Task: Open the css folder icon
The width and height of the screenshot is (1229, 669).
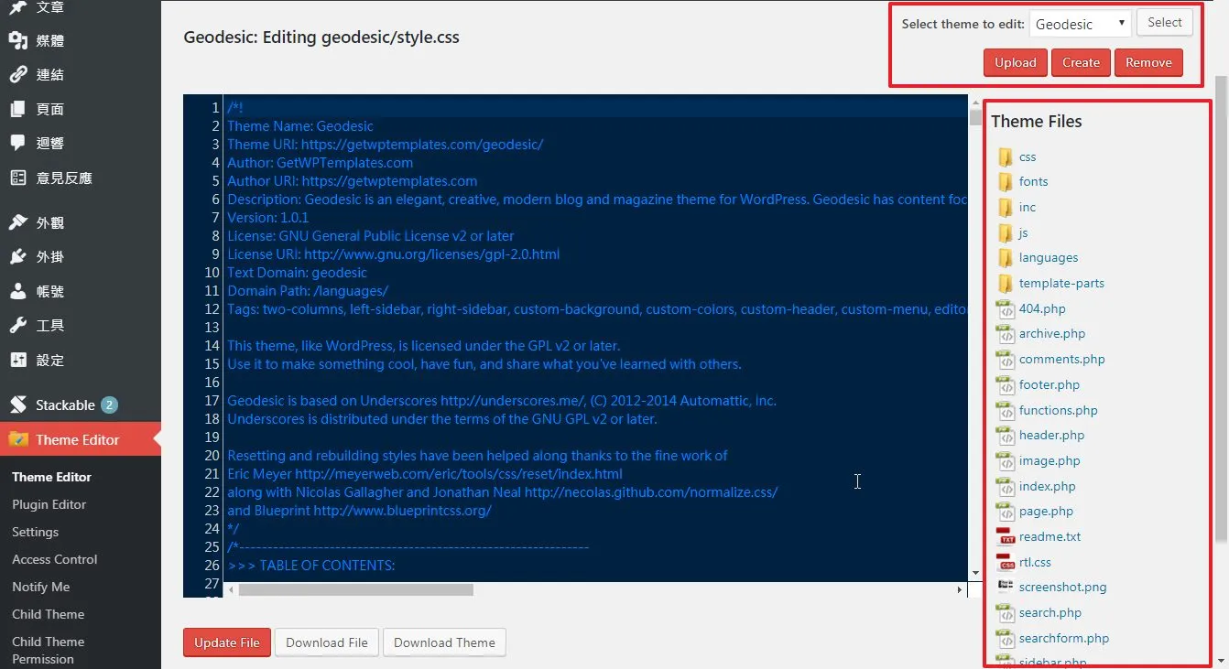Action: tap(1005, 156)
